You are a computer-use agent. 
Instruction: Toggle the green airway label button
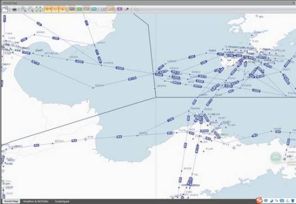pyautogui.click(x=79, y=9)
